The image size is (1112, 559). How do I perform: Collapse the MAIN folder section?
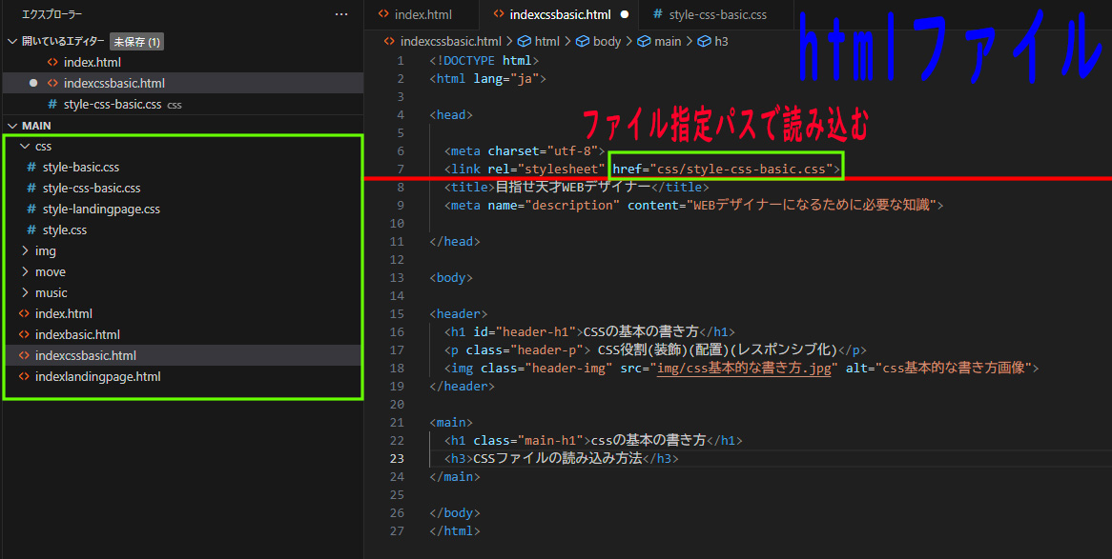tap(12, 126)
